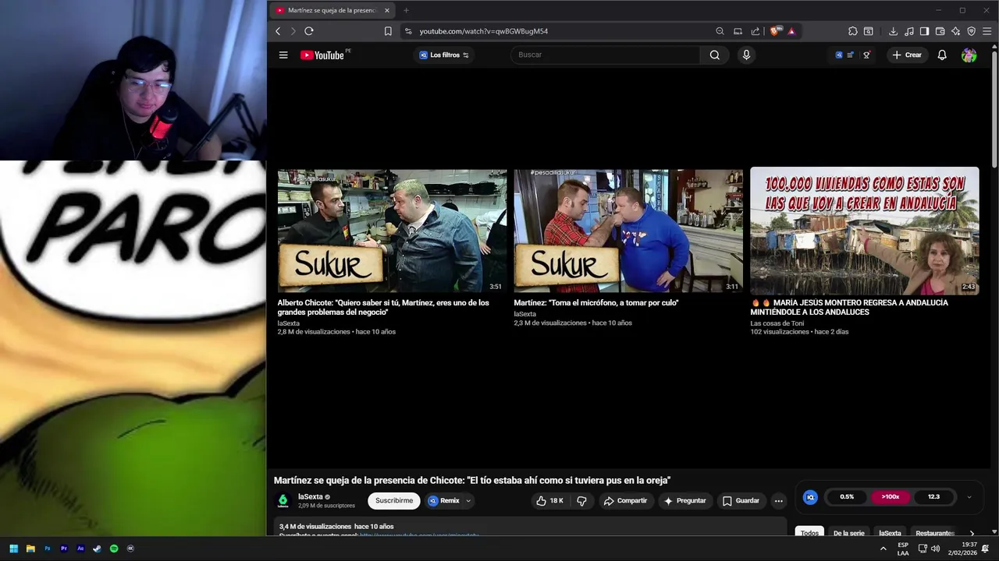999x561 pixels.
Task: Click the Preguntar button
Action: pos(684,501)
